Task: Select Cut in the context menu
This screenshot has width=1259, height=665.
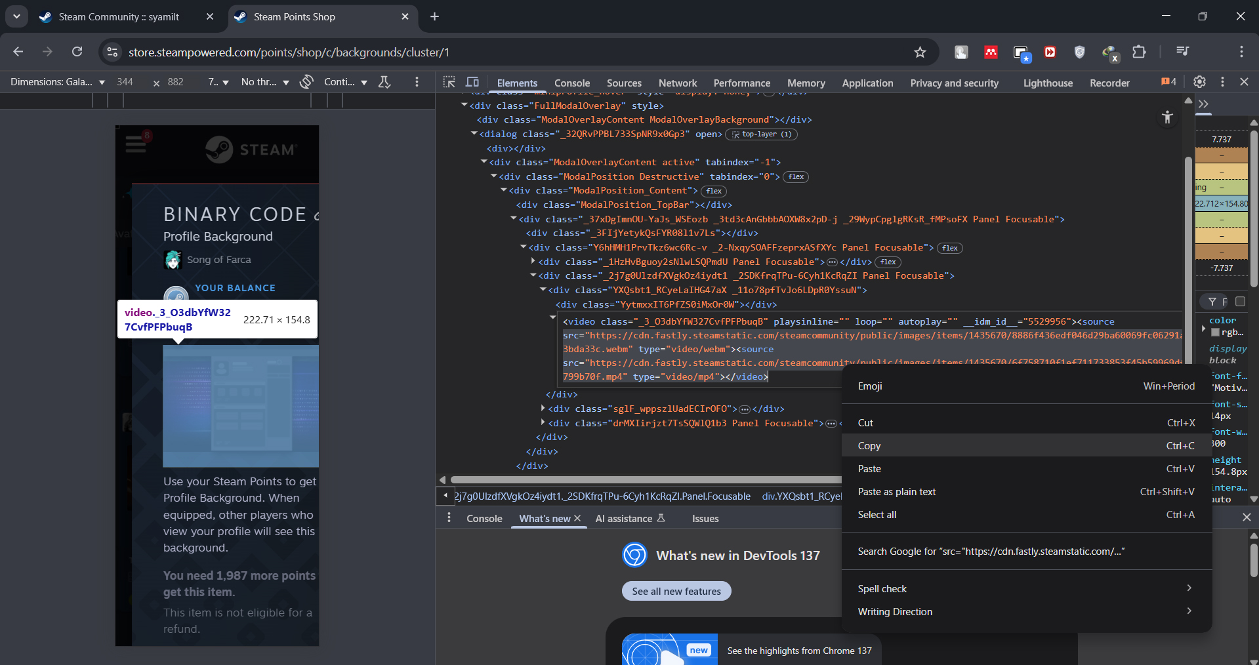Action: coord(1026,422)
